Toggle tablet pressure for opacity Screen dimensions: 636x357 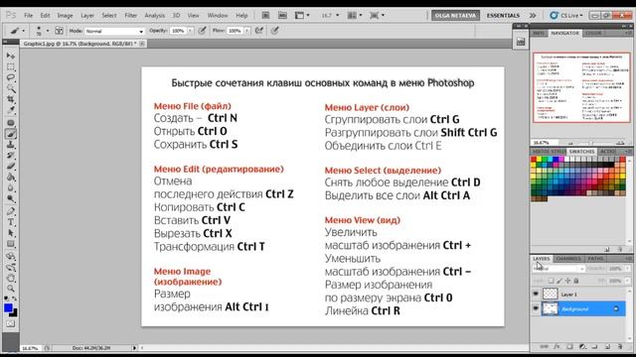[202, 31]
